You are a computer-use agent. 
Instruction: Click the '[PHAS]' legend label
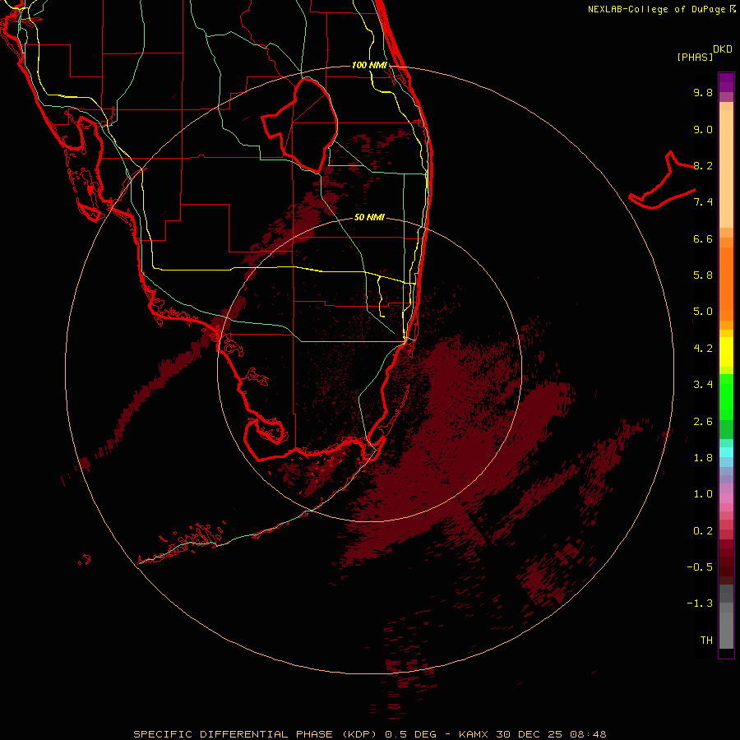[x=694, y=57]
